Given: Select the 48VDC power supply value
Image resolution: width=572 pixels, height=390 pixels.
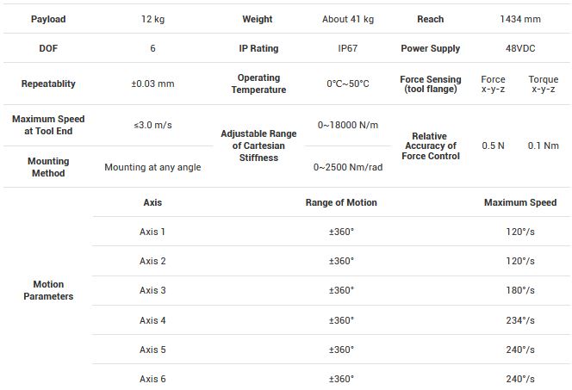Looking at the screenshot, I should tap(520, 49).
